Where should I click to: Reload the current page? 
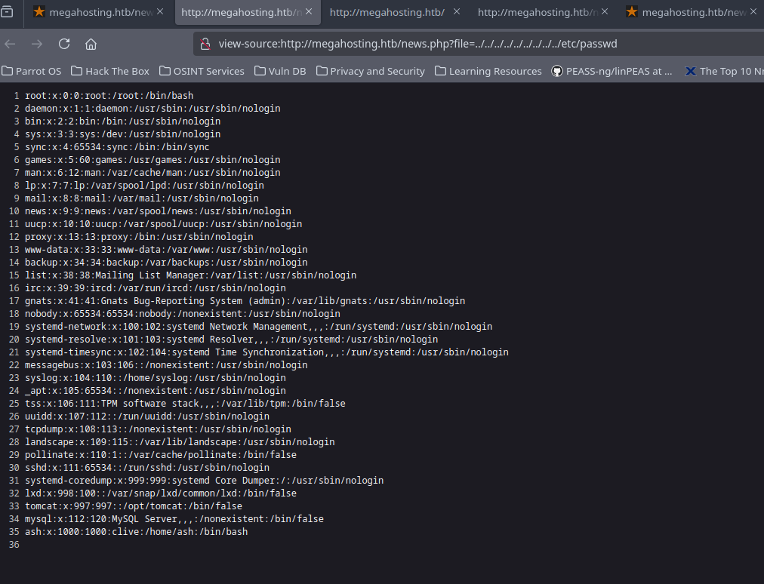tap(64, 44)
